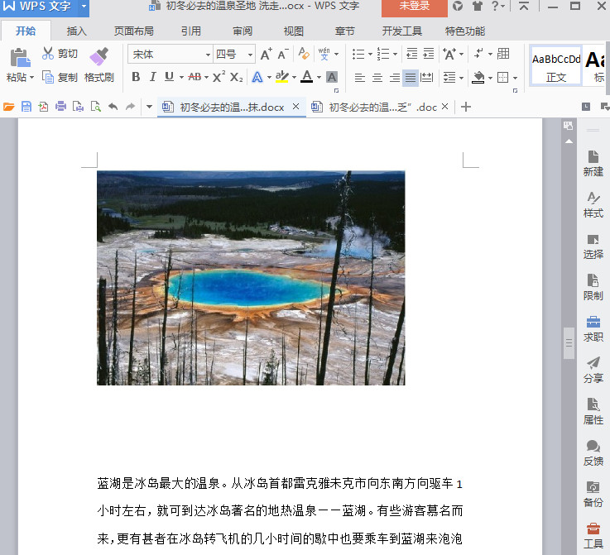Open Backup side panel
The height and width of the screenshot is (555, 610).
coord(593,494)
